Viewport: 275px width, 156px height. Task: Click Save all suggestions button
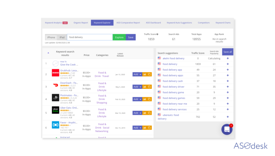click(x=228, y=52)
